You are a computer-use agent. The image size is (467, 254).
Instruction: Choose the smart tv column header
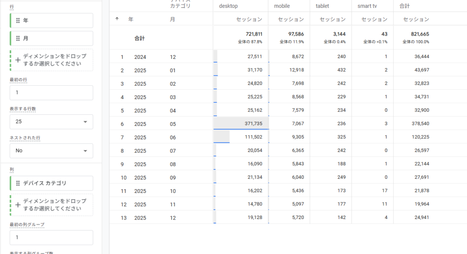point(364,6)
